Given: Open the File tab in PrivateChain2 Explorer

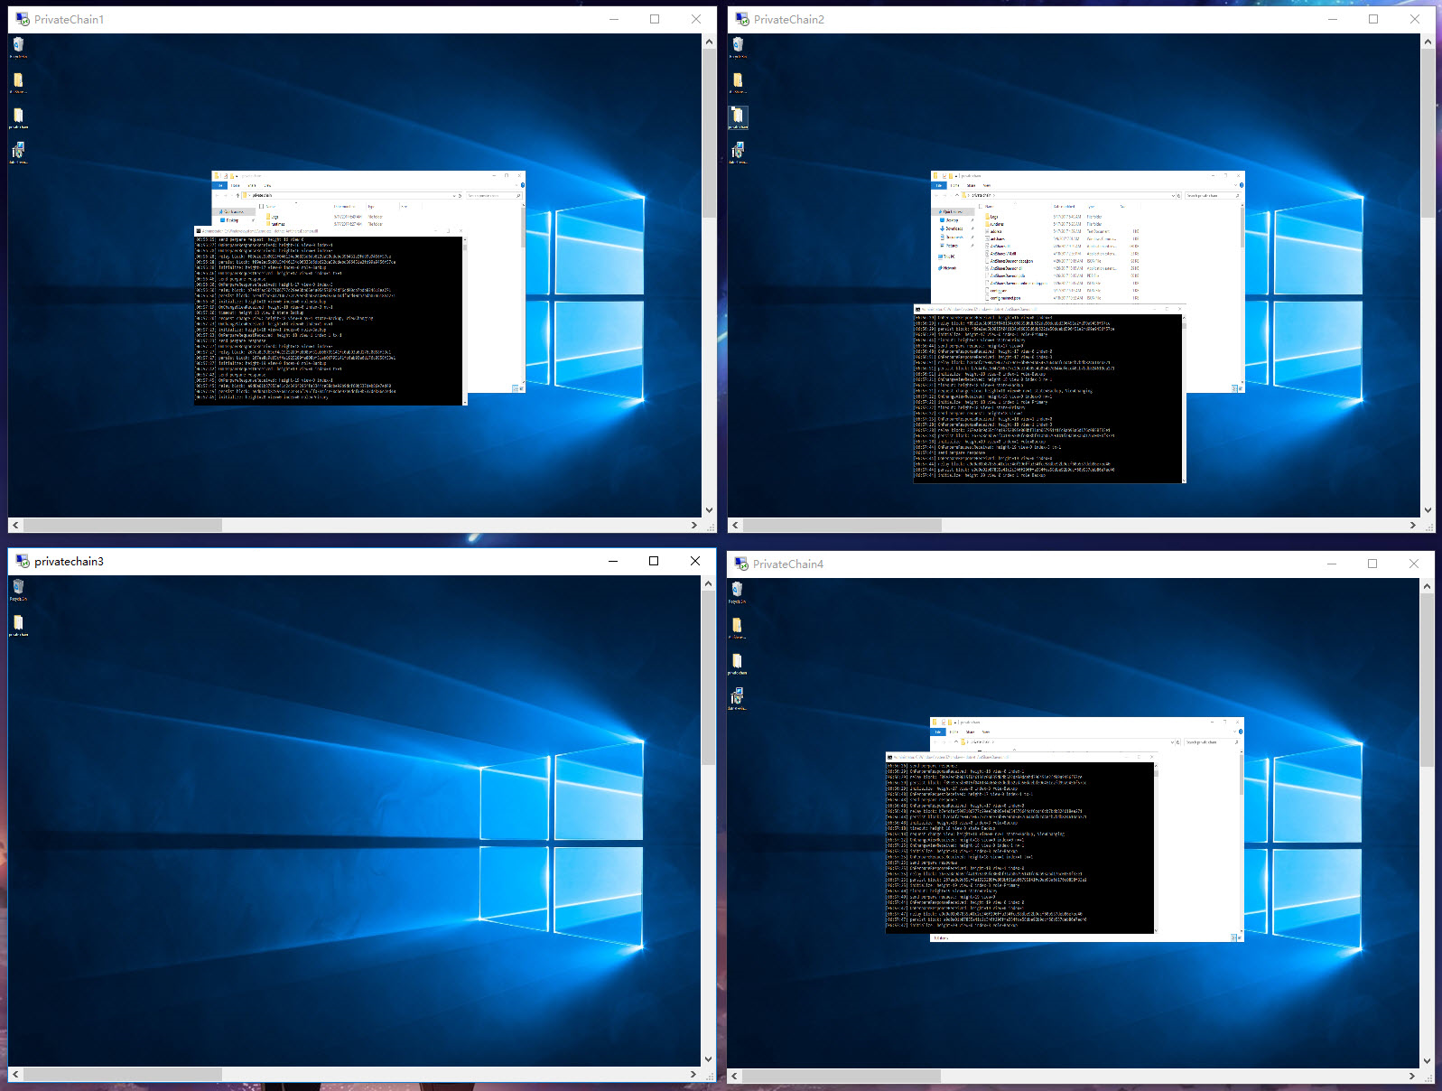Looking at the screenshot, I should pos(939,185).
